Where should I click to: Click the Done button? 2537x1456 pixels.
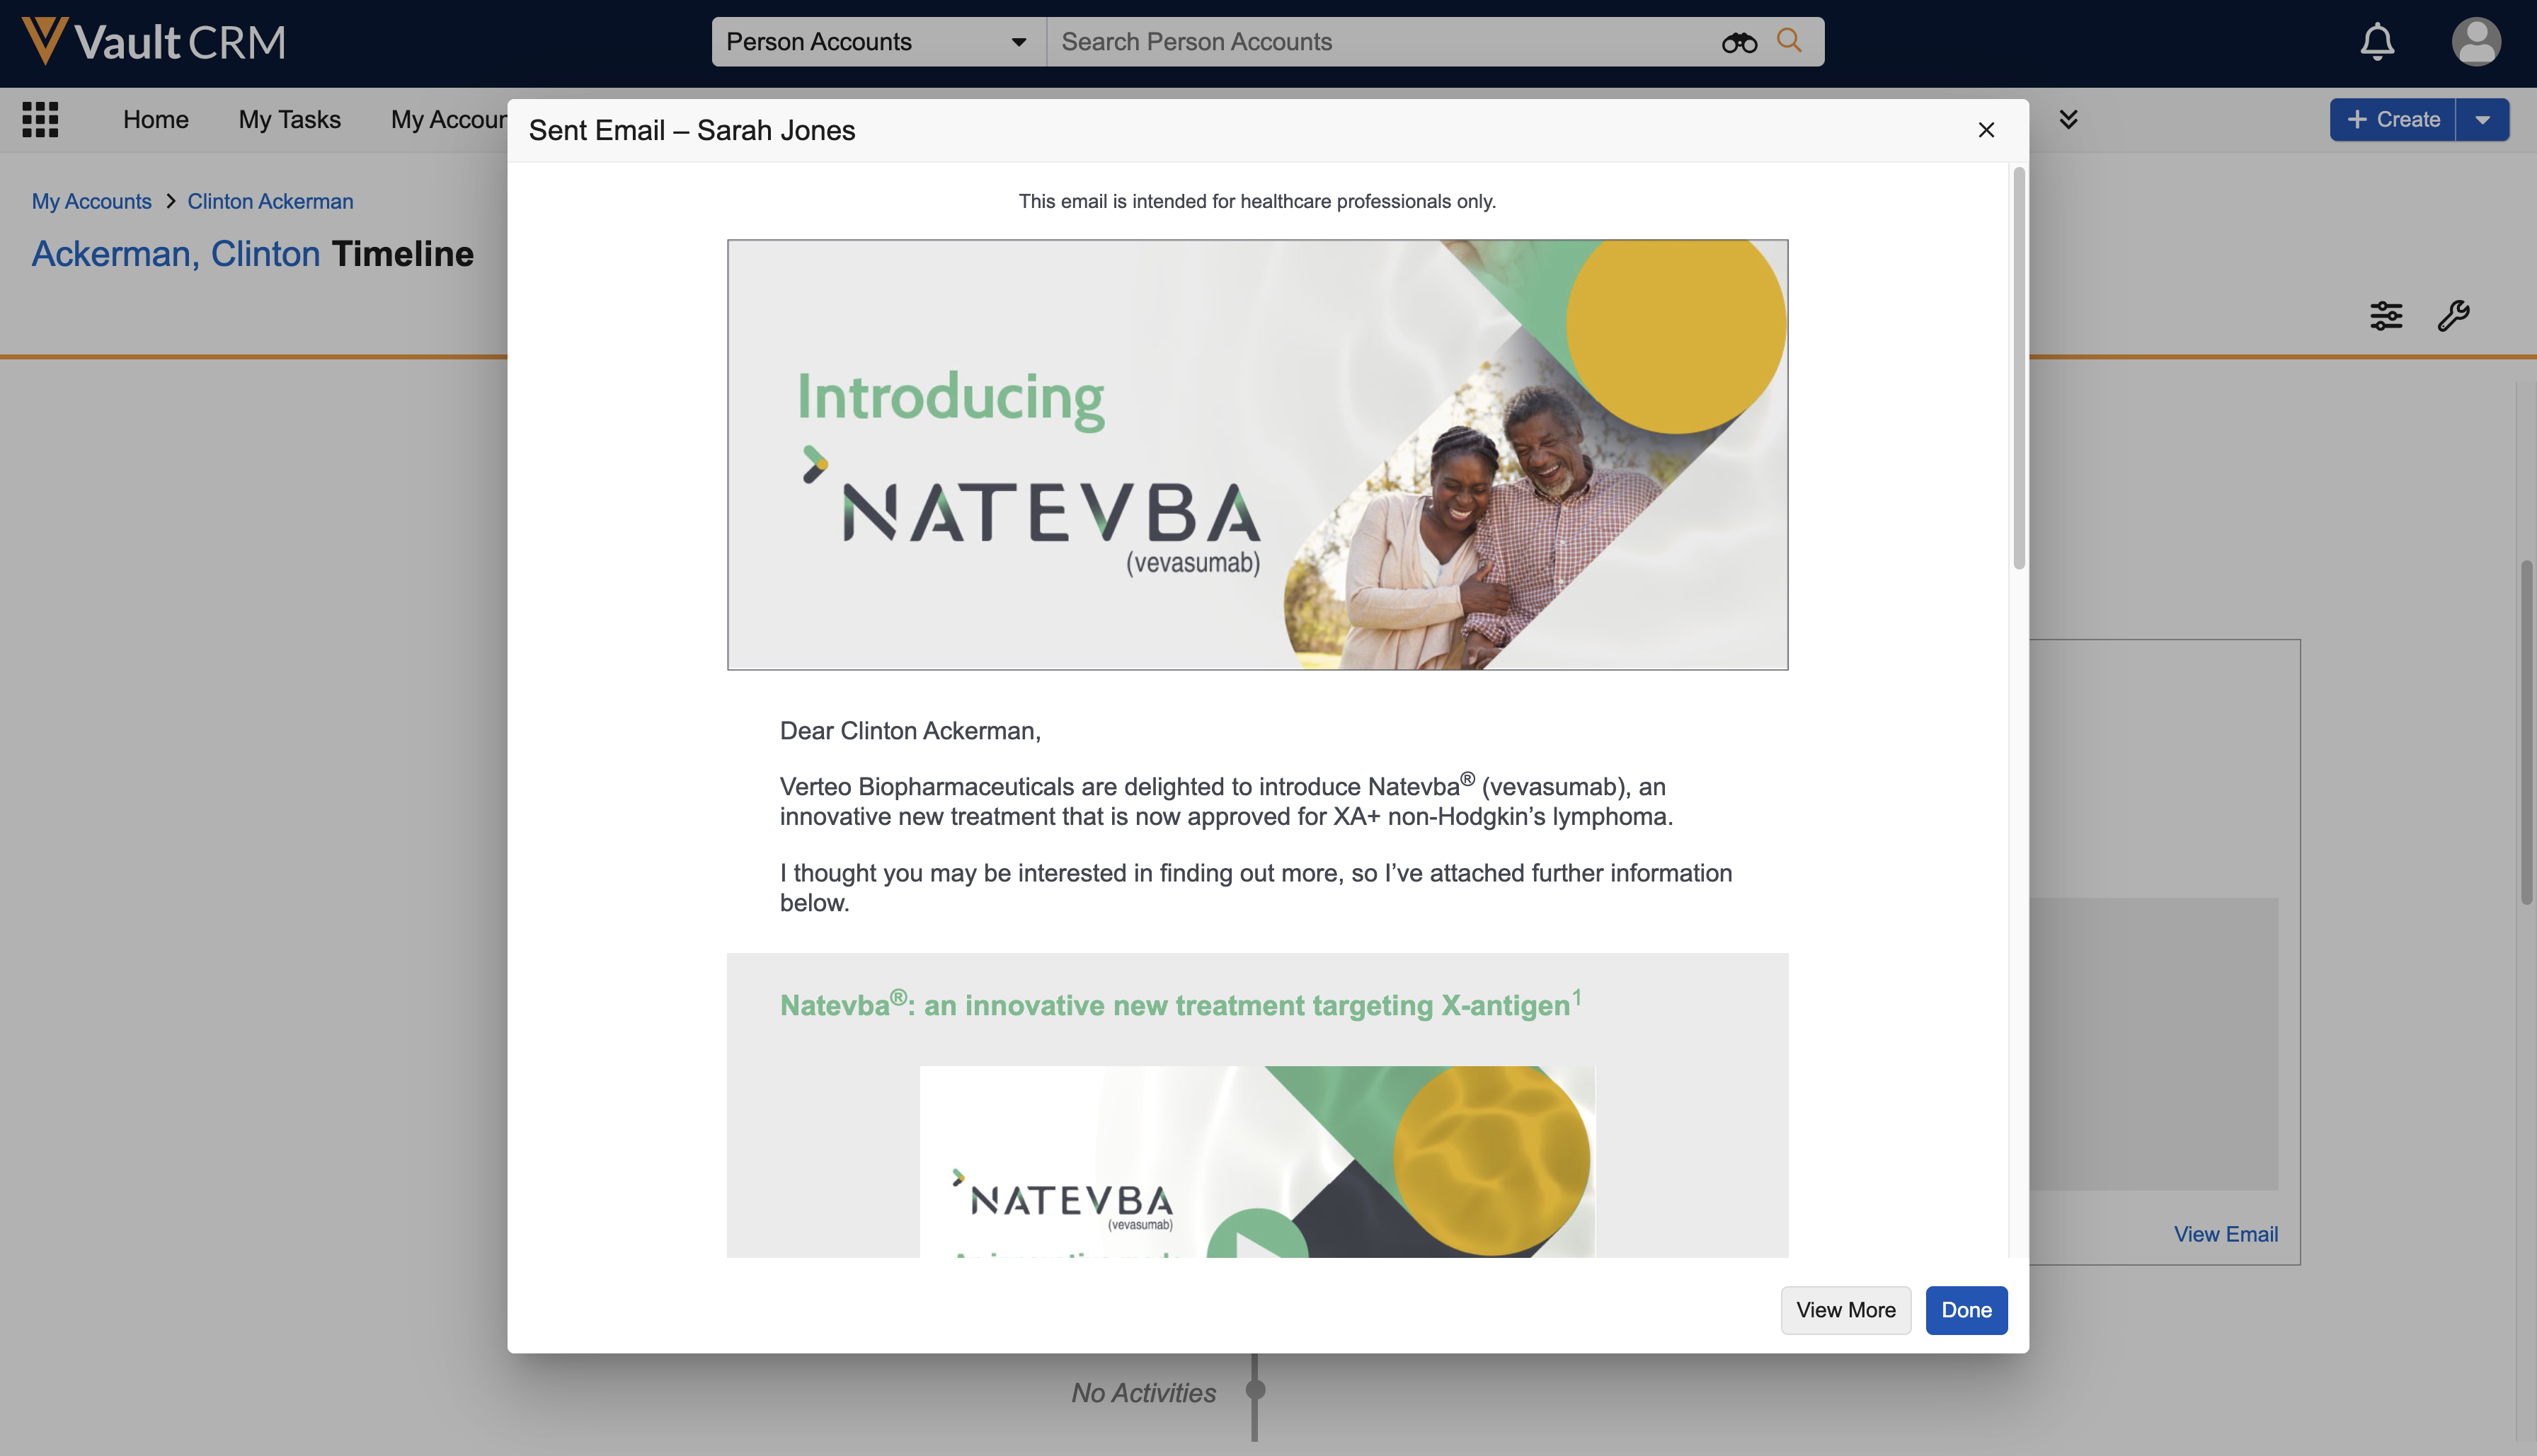pos(1966,1310)
